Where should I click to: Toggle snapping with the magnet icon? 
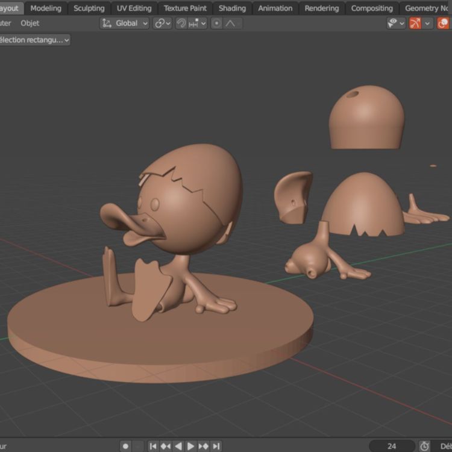point(181,24)
